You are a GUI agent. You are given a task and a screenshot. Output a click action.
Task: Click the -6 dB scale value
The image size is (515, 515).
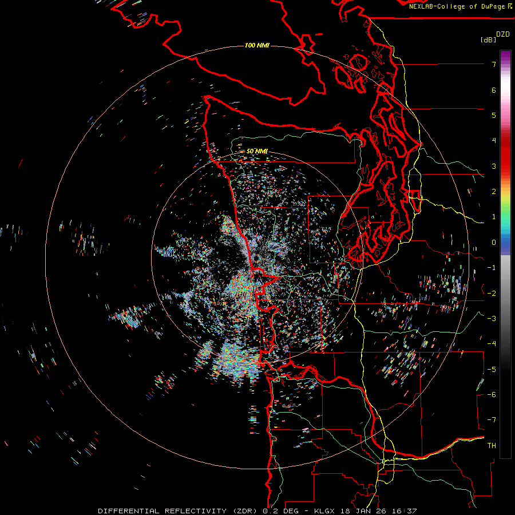(492, 395)
